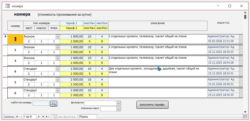Go to the next record
Viewport: 250px width, 121px height.
click(39, 117)
